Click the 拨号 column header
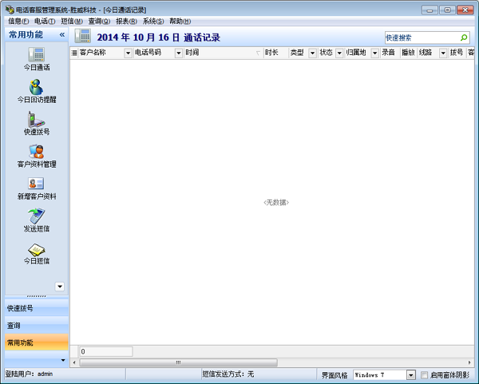Image resolution: width=479 pixels, height=384 pixels. coord(457,53)
